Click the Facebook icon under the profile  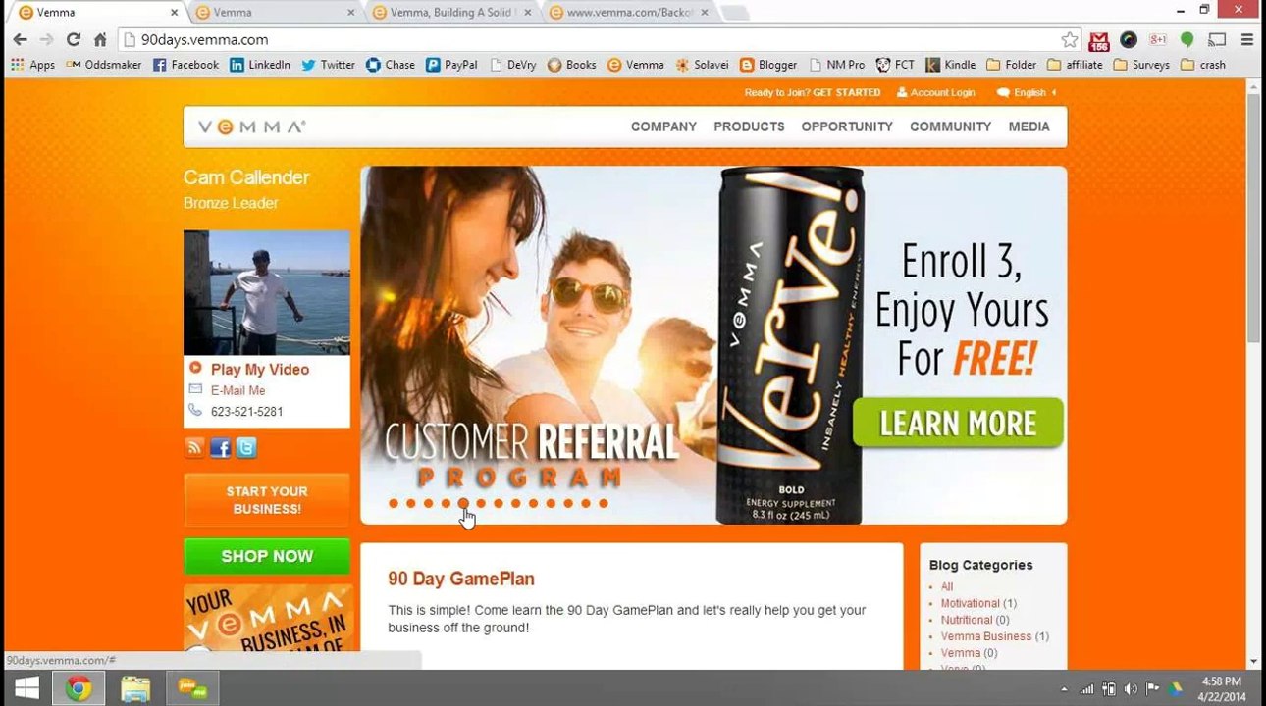(x=221, y=448)
